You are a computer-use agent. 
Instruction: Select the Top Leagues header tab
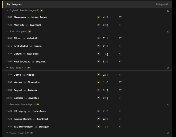(x=14, y=4)
